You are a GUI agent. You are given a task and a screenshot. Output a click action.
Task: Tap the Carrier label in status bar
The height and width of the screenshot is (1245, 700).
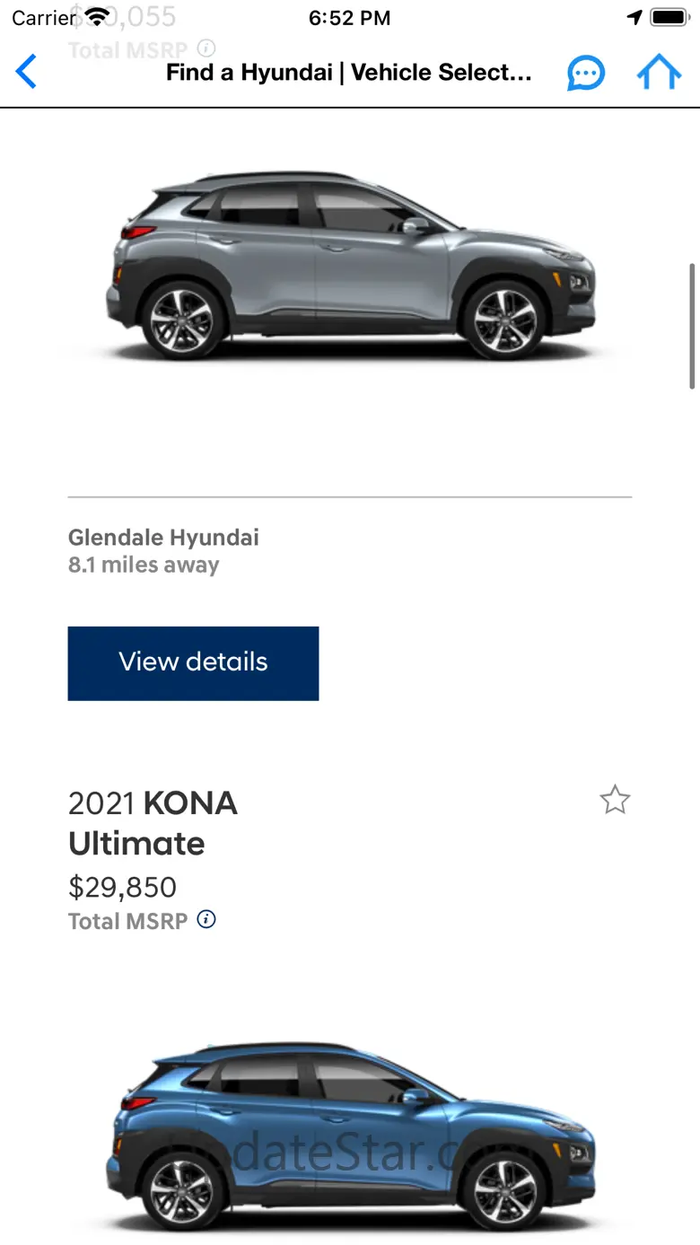(43, 18)
